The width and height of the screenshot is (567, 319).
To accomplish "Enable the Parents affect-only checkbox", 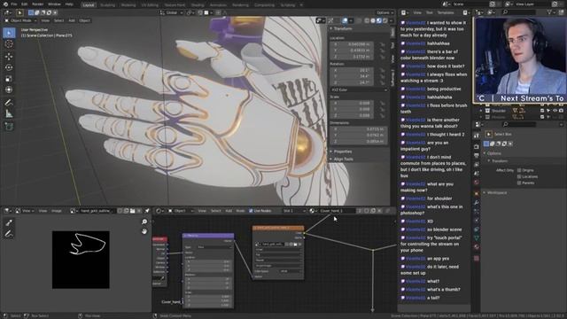I will coord(519,183).
